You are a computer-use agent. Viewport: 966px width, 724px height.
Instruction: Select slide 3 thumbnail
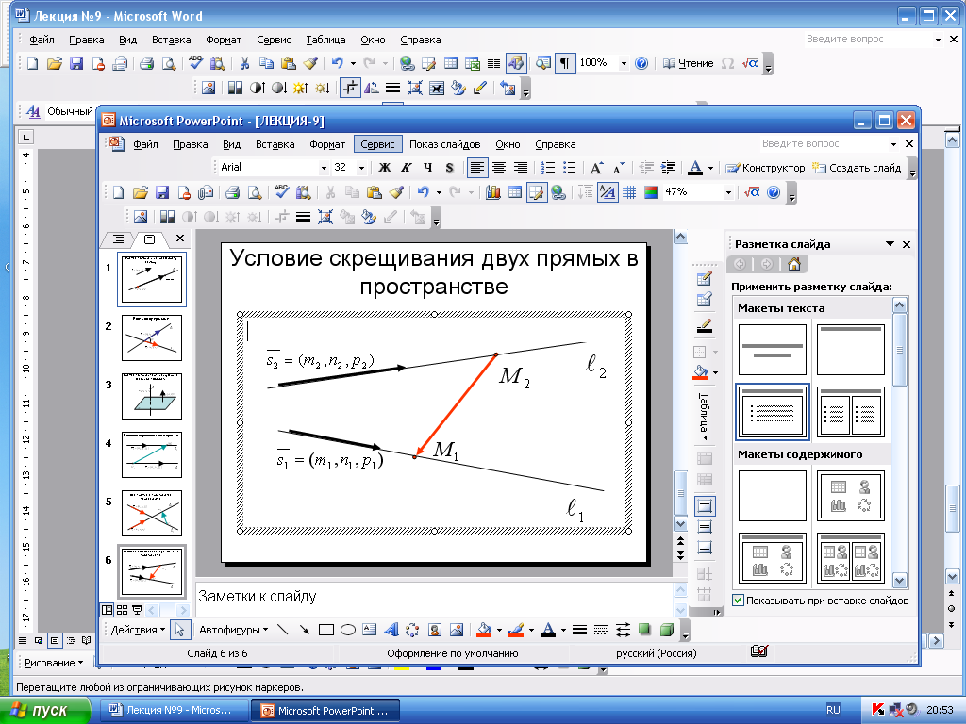[x=152, y=396]
